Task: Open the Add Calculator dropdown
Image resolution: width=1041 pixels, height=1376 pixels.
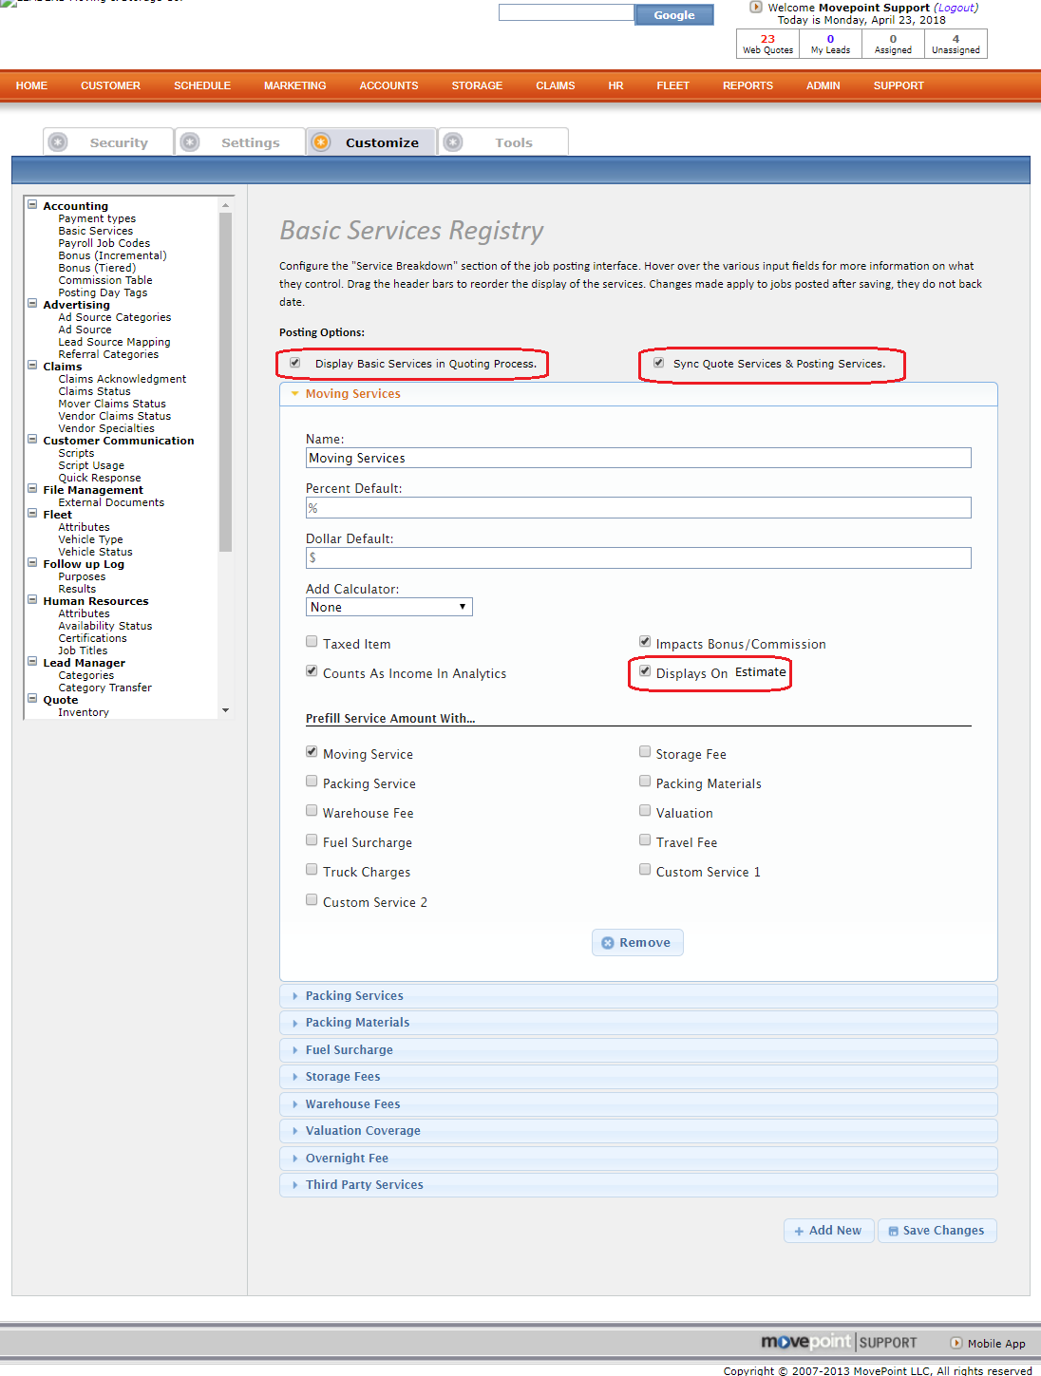Action: point(388,607)
